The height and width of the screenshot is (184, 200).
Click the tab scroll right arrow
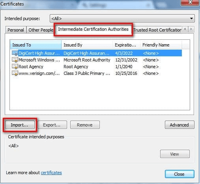click(x=191, y=29)
